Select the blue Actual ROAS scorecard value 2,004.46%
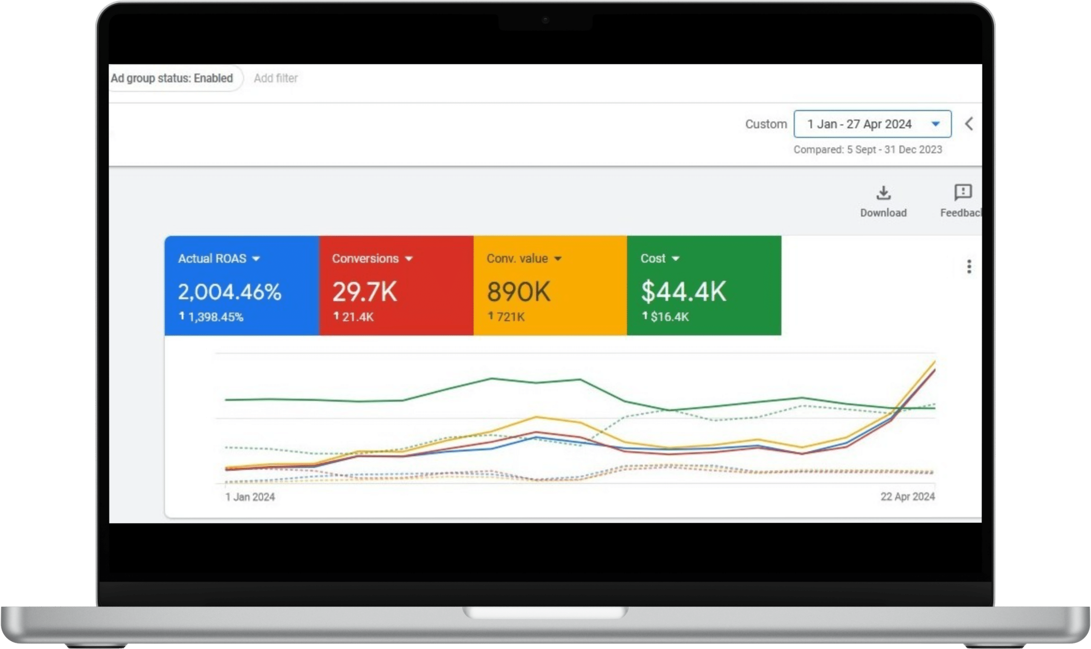Screen dimensions: 1091x649 pos(229,292)
